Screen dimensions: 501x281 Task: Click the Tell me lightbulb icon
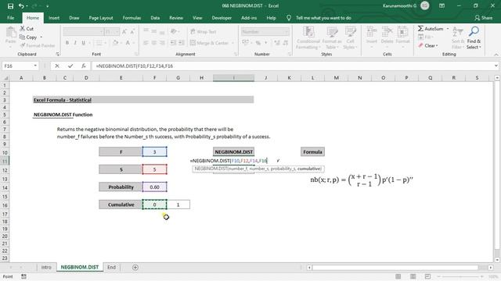[x=289, y=18]
